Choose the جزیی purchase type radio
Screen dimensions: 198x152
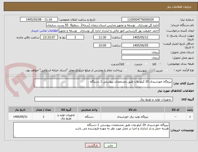(167, 70)
